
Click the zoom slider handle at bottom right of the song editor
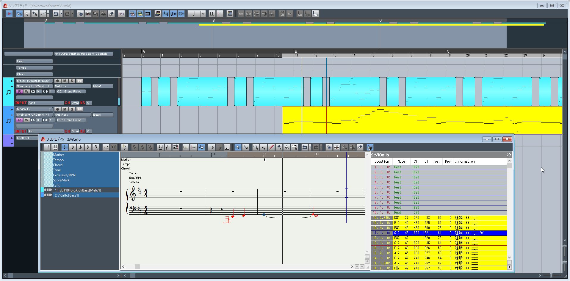pos(551,276)
